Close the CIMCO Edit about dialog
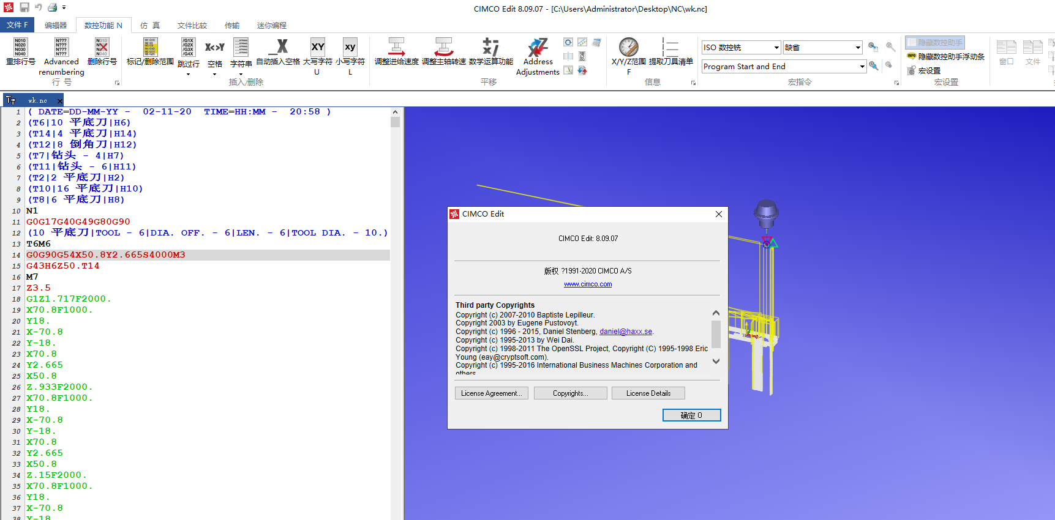The height and width of the screenshot is (520, 1055). click(719, 214)
